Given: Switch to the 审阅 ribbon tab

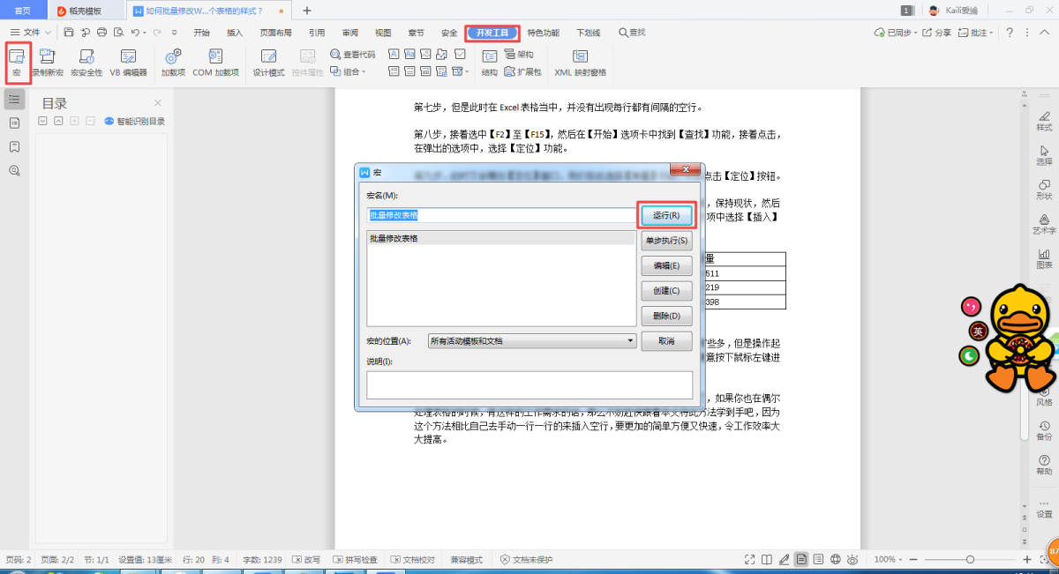Looking at the screenshot, I should (x=349, y=33).
